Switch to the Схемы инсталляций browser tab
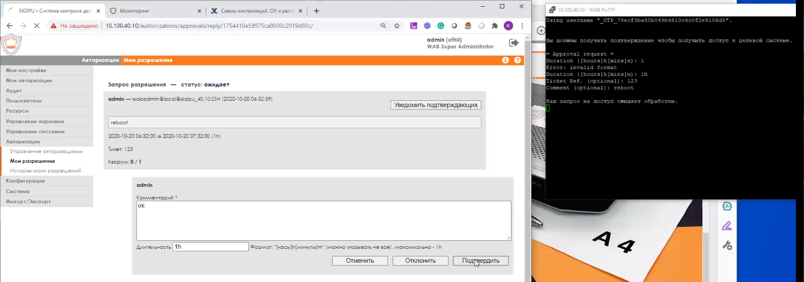 [x=257, y=11]
